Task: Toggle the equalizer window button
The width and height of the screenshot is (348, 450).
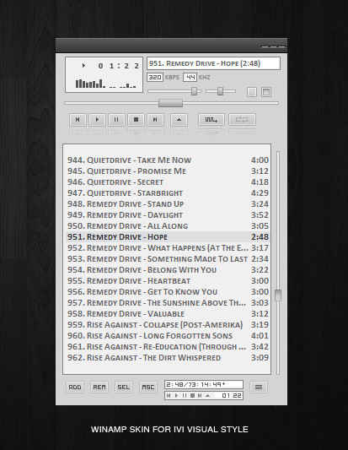Action: point(252,92)
